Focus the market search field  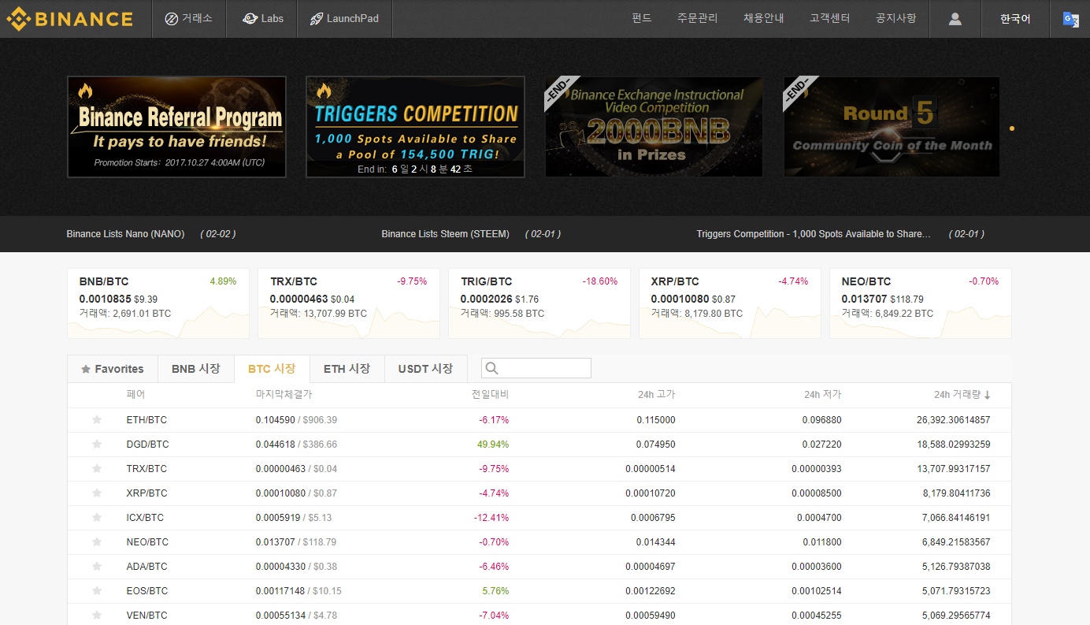click(x=536, y=368)
